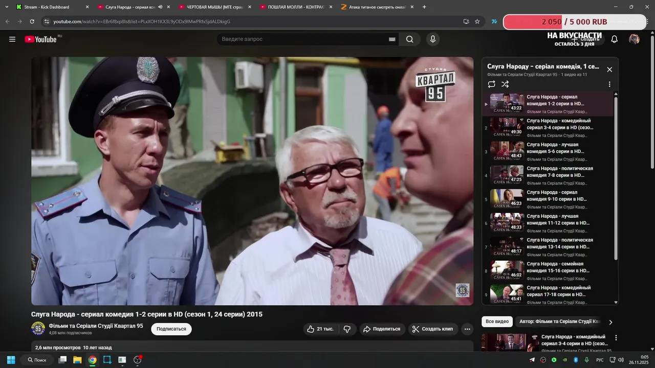Select the Автор: Фільми та Серіали chip
655x368 pixels.
click(560, 321)
